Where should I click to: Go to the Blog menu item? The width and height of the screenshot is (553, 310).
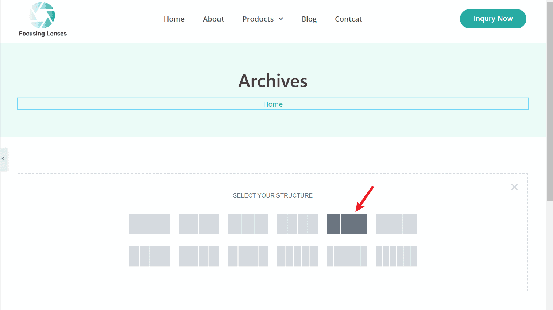(309, 19)
